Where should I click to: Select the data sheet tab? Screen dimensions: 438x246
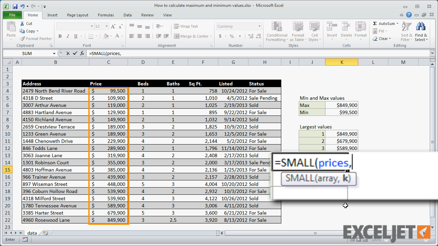click(x=32, y=233)
